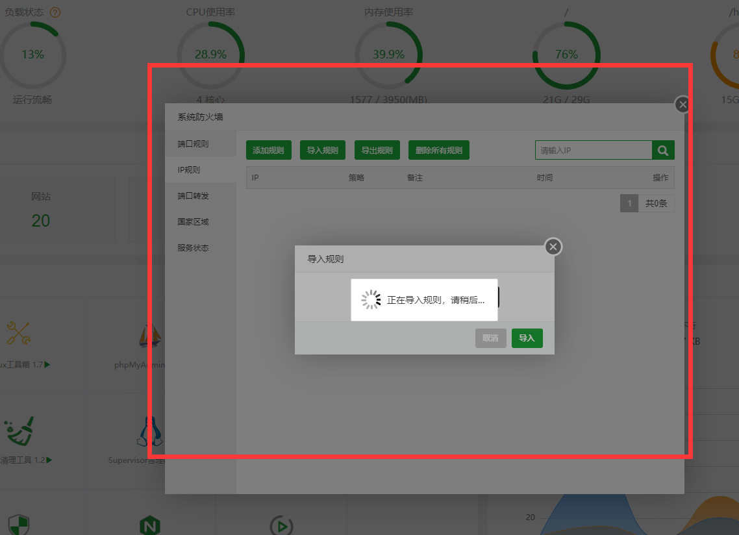Viewport: 739px width, 535px height.
Task: Click the 删除所有规则 button
Action: pos(439,150)
